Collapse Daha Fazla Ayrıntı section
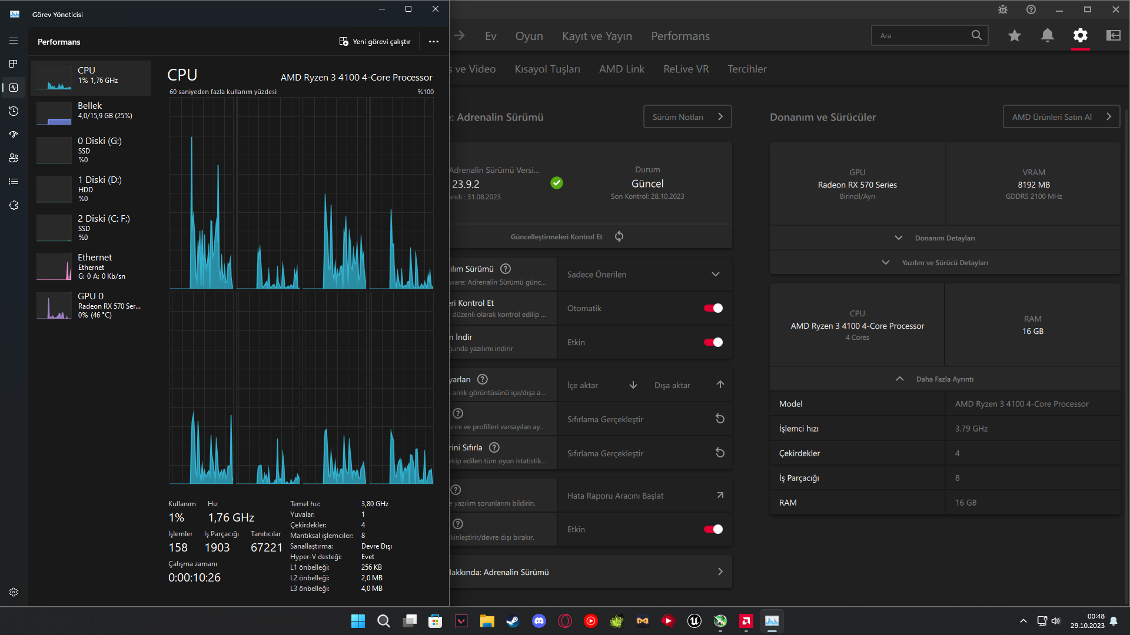 (944, 379)
